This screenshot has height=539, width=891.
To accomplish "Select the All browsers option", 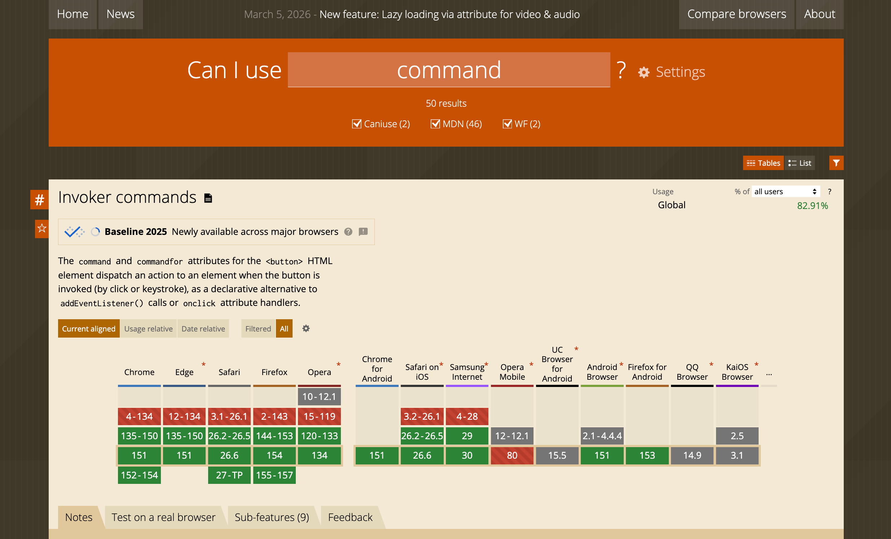I will click(x=284, y=328).
